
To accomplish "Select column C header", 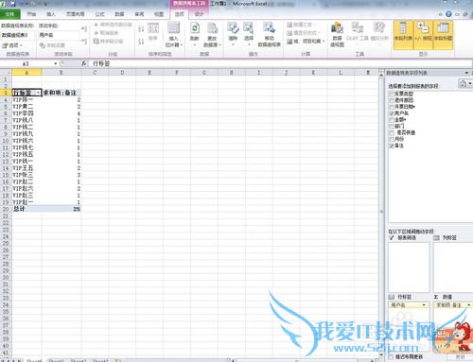I will [x=95, y=73].
